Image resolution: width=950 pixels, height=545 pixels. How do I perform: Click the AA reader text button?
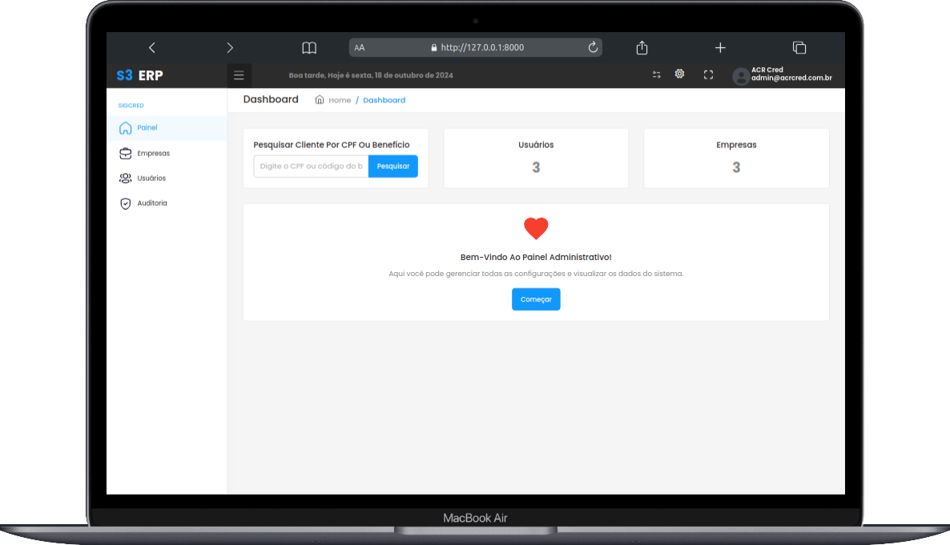(x=360, y=48)
